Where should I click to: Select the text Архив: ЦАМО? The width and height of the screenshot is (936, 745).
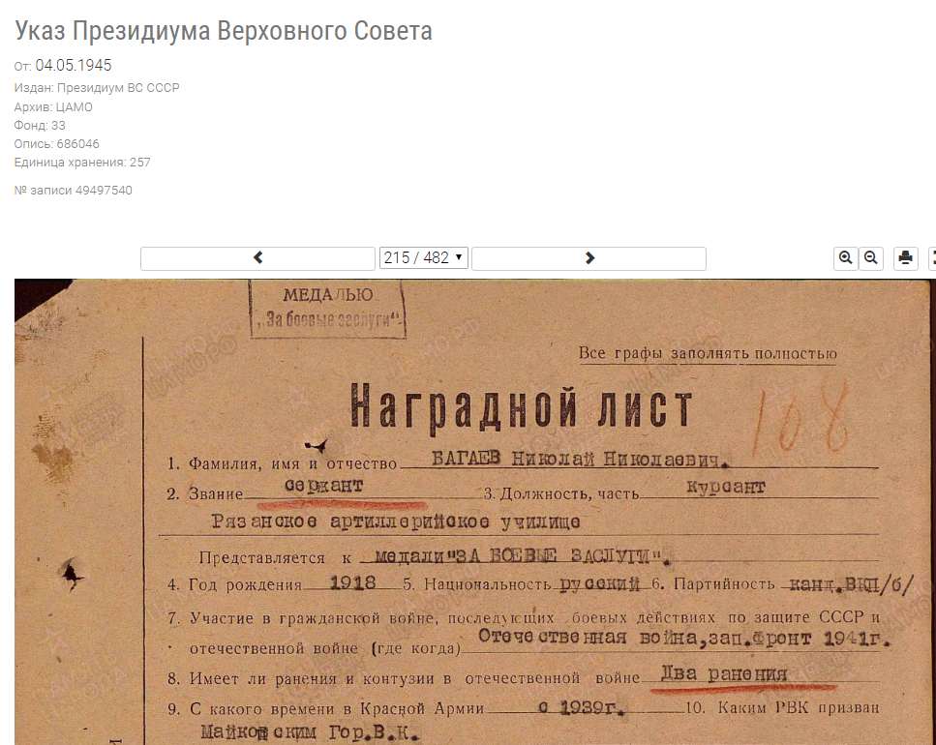(53, 106)
